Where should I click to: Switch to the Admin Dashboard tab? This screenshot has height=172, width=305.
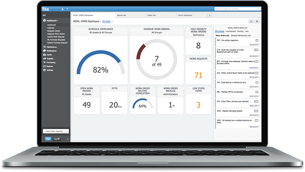coord(186,15)
